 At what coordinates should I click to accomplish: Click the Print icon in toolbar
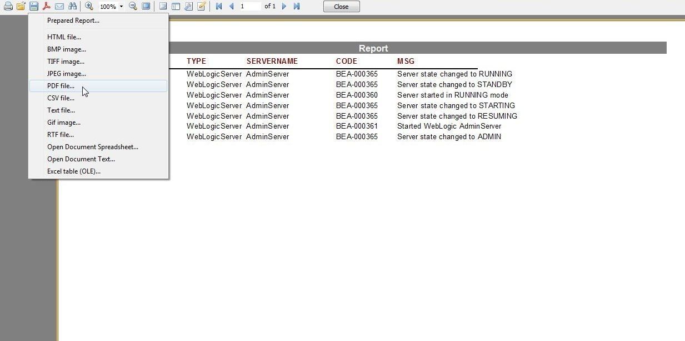(8, 7)
